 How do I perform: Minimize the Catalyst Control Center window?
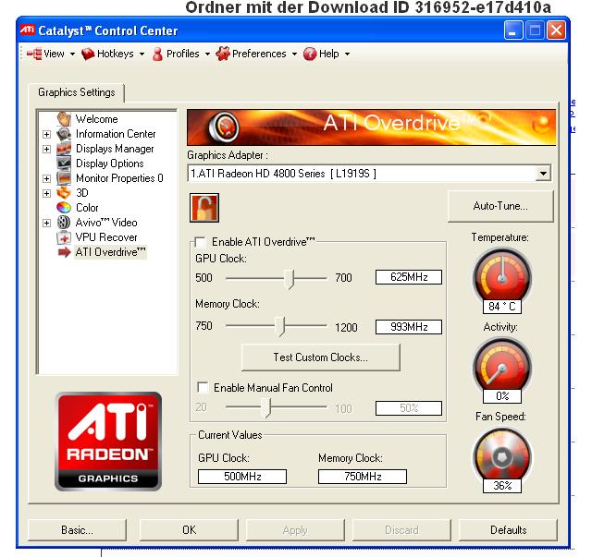pos(513,30)
